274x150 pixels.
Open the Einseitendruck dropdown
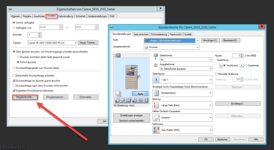pos(182,93)
